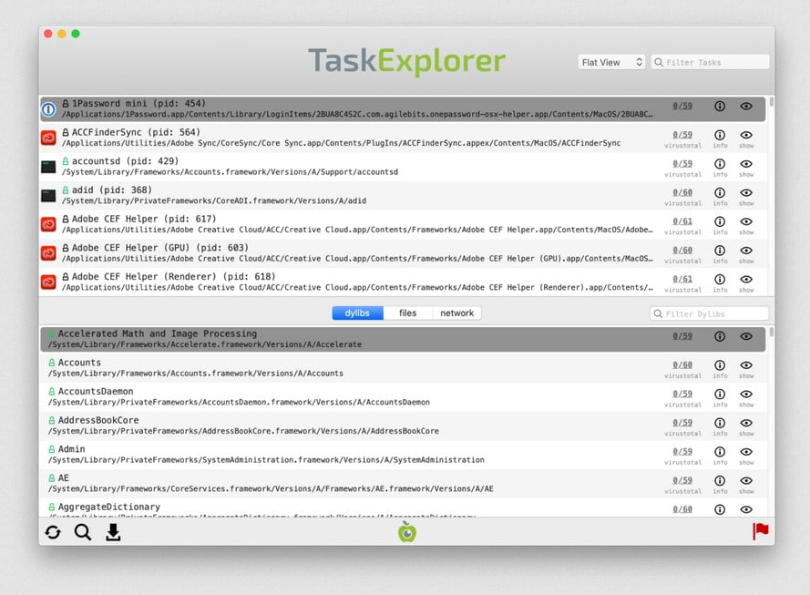This screenshot has height=595, width=810.
Task: Open VirusTotal result 0/61 for Adobe CEF Helper (pid: 617)
Action: point(682,221)
